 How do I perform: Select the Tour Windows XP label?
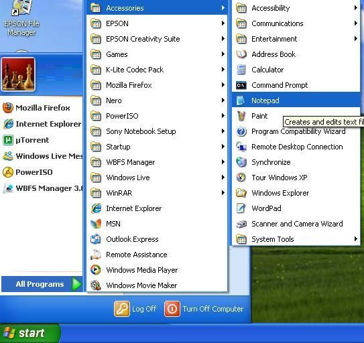280,178
